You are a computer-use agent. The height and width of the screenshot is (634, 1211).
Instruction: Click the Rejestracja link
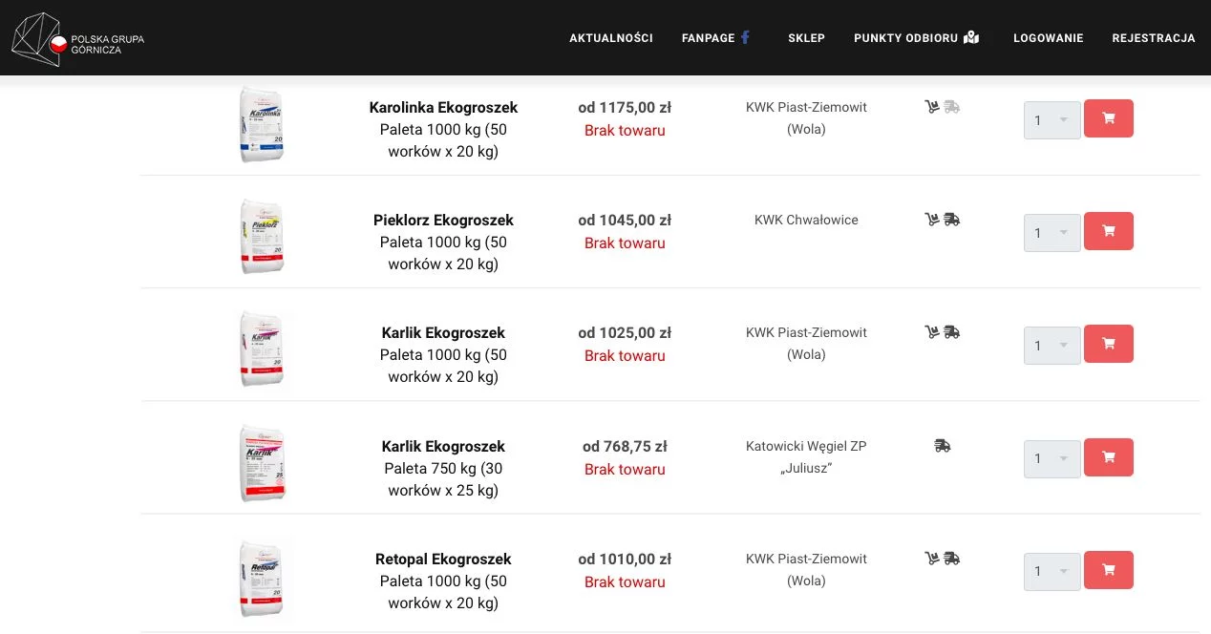(1154, 38)
